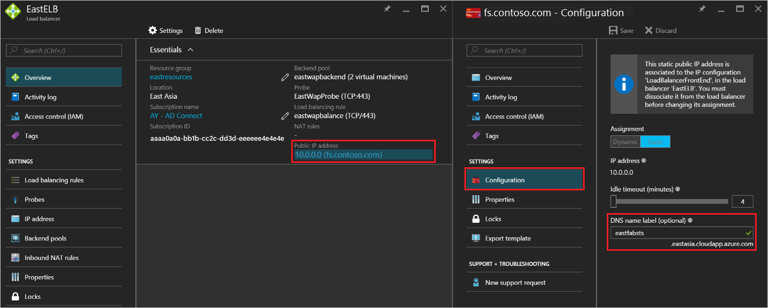
Task: Collapse the Essentials section chevron
Action: pos(190,50)
